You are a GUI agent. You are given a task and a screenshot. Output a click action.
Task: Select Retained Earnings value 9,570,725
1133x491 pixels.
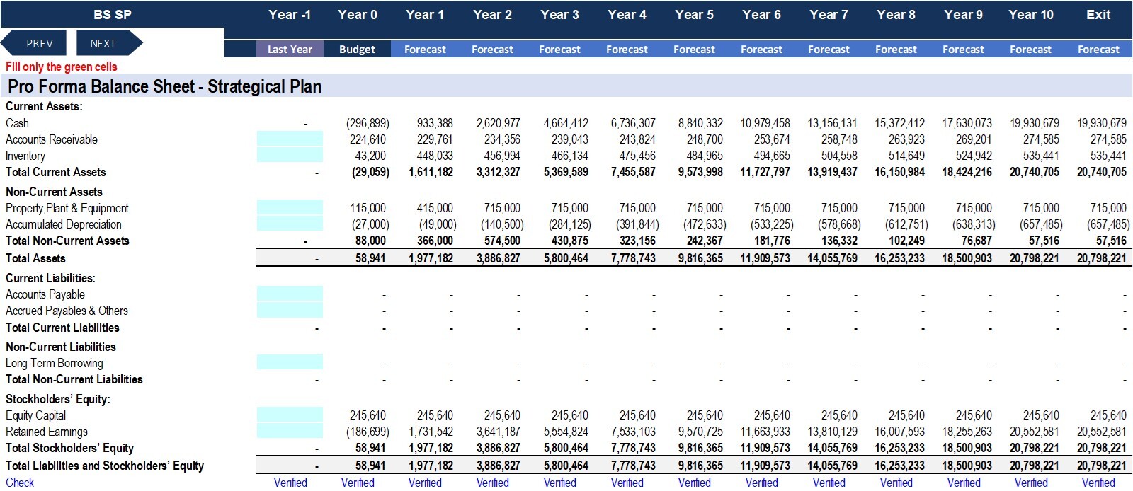click(700, 432)
